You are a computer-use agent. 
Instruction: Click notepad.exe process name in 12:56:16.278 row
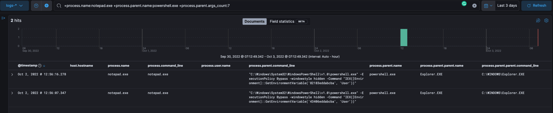(118, 74)
